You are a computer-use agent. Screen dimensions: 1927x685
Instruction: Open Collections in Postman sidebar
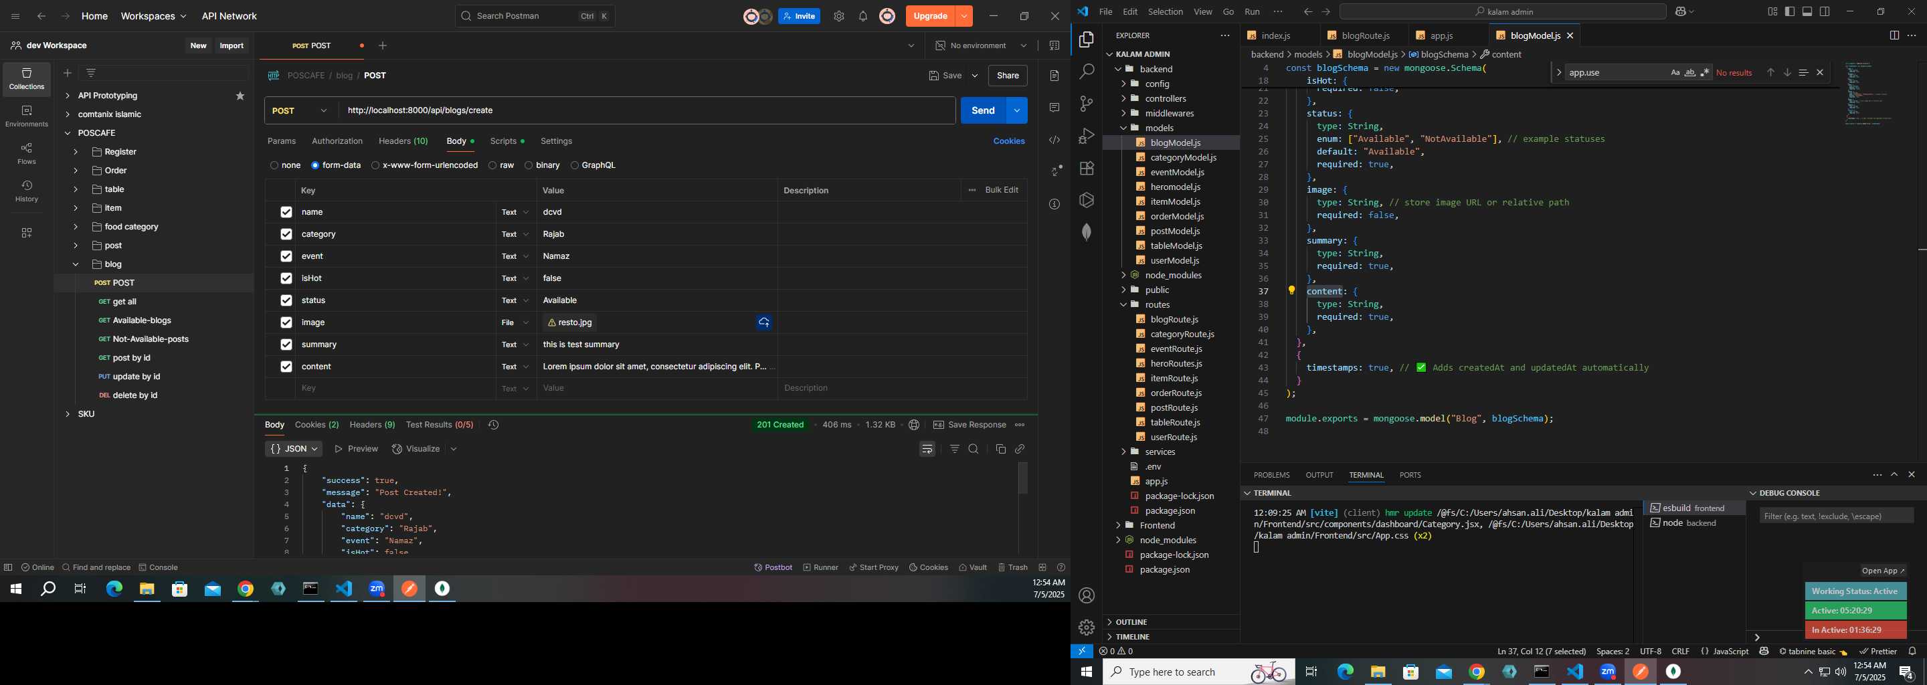27,79
